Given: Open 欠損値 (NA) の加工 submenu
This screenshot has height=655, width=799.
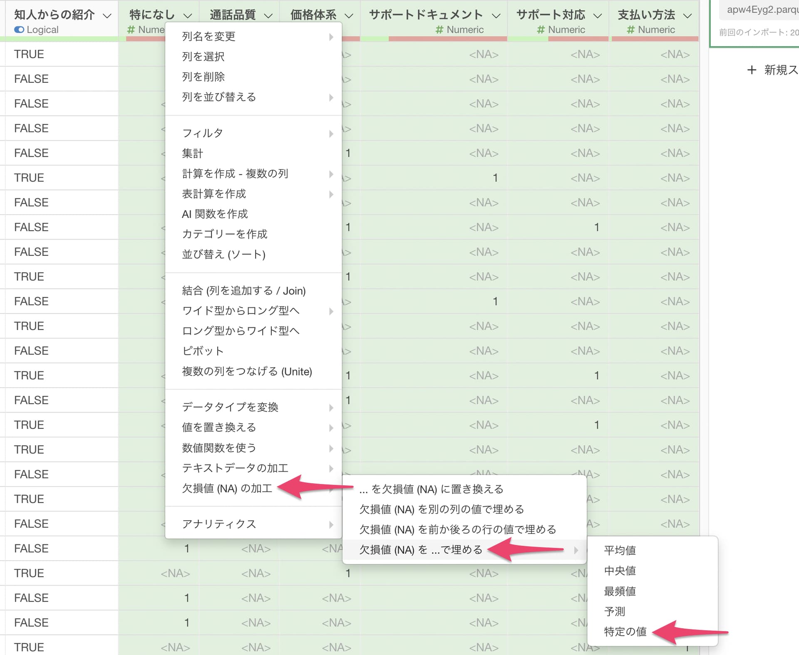Looking at the screenshot, I should coord(227,488).
